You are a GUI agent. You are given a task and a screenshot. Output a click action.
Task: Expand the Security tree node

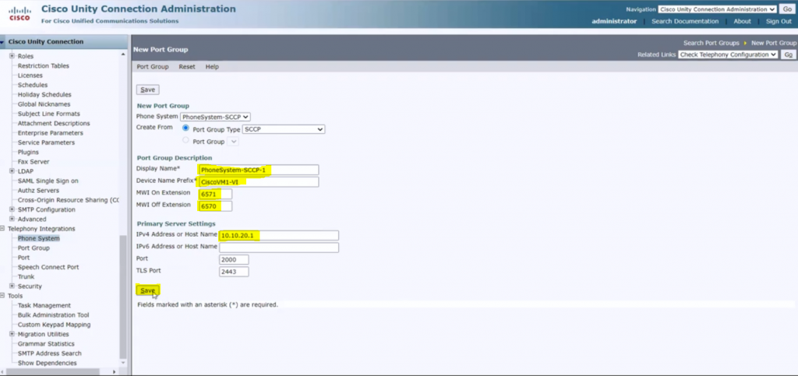click(12, 286)
